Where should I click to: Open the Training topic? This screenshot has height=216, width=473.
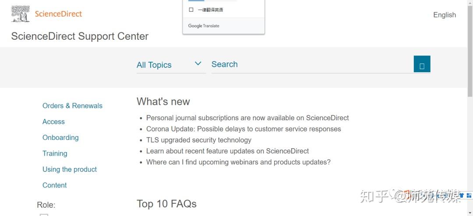pyautogui.click(x=55, y=153)
